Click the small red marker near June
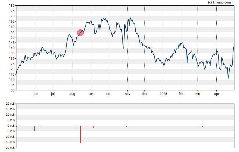Screen dimensions: 239x152 (34, 54)
